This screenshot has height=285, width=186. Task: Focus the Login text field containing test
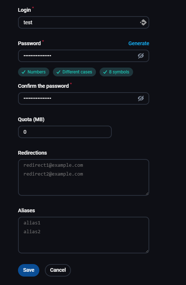83,22
